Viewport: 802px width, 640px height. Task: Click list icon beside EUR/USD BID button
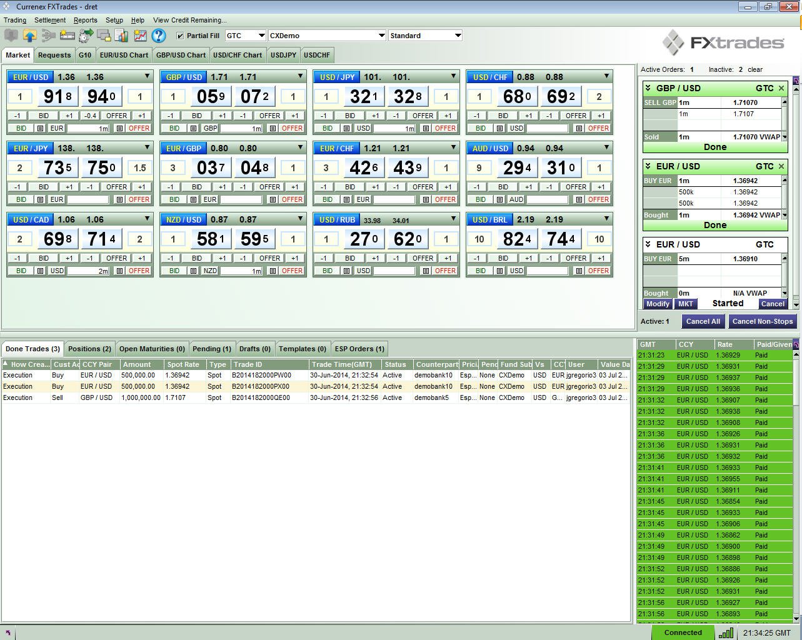pyautogui.click(x=40, y=128)
